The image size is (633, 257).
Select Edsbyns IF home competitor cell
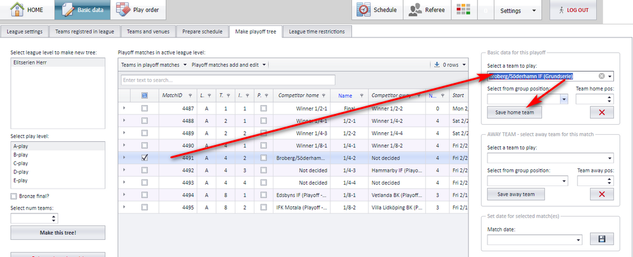[x=301, y=195]
